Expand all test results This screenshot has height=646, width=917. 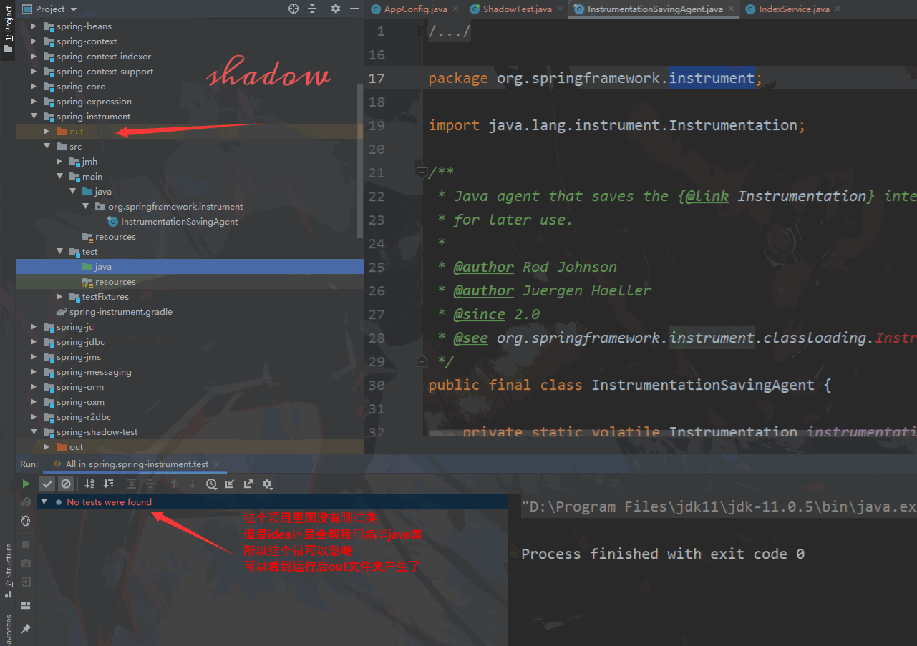(x=132, y=484)
